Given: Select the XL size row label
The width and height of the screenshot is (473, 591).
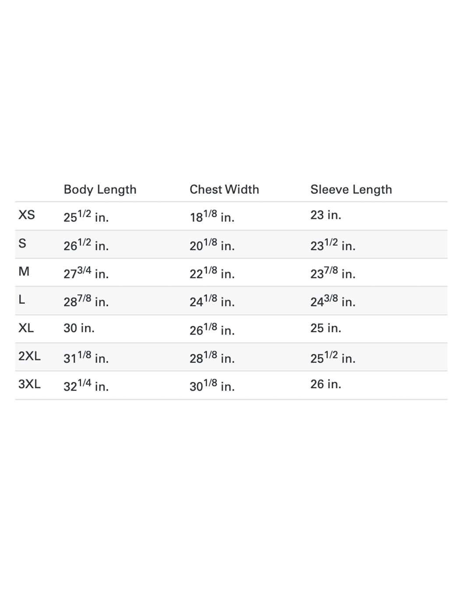Looking at the screenshot, I should click(x=26, y=328).
